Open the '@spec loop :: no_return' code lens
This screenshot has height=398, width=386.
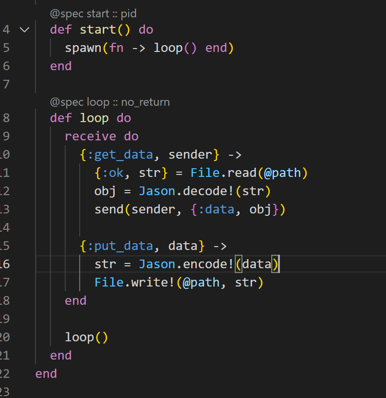(110, 102)
